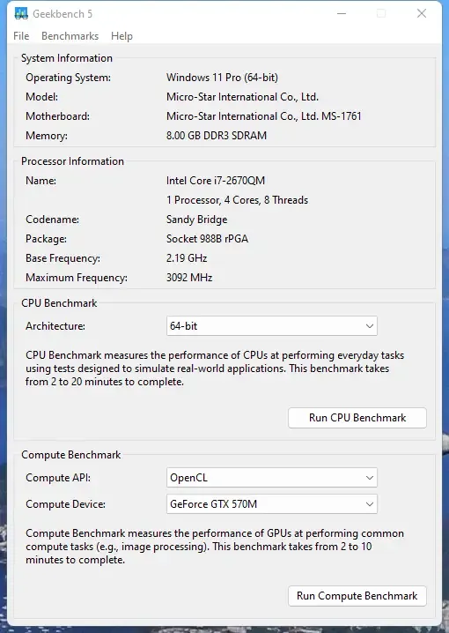Click the 'Compute Device:' label
The width and height of the screenshot is (449, 633).
tap(65, 503)
